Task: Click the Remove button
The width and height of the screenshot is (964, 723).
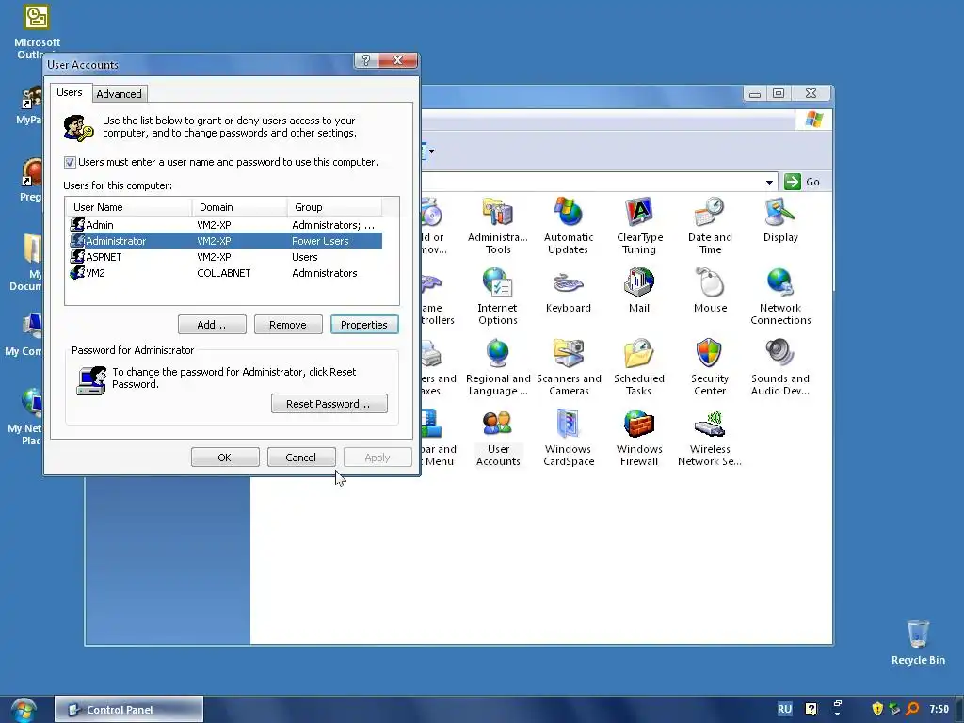Action: [x=288, y=325]
